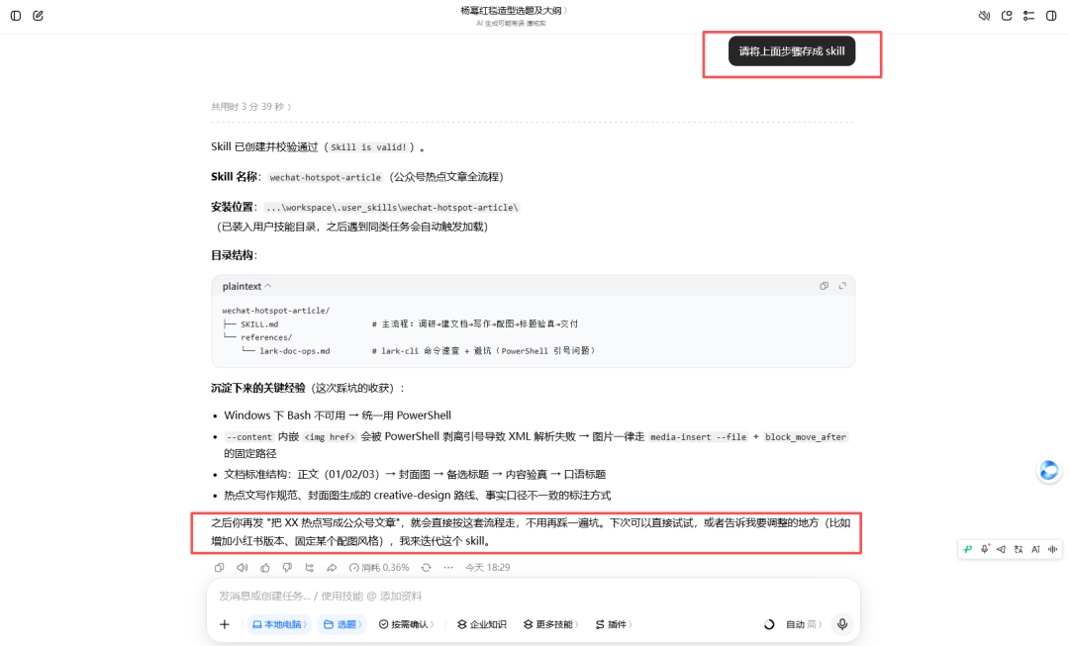The image size is (1069, 646).
Task: Focus the message input 发消息或创建任务
Action: pyautogui.click(x=534, y=597)
